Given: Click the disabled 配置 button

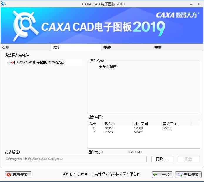Looking at the screenshot, I should [189, 159].
